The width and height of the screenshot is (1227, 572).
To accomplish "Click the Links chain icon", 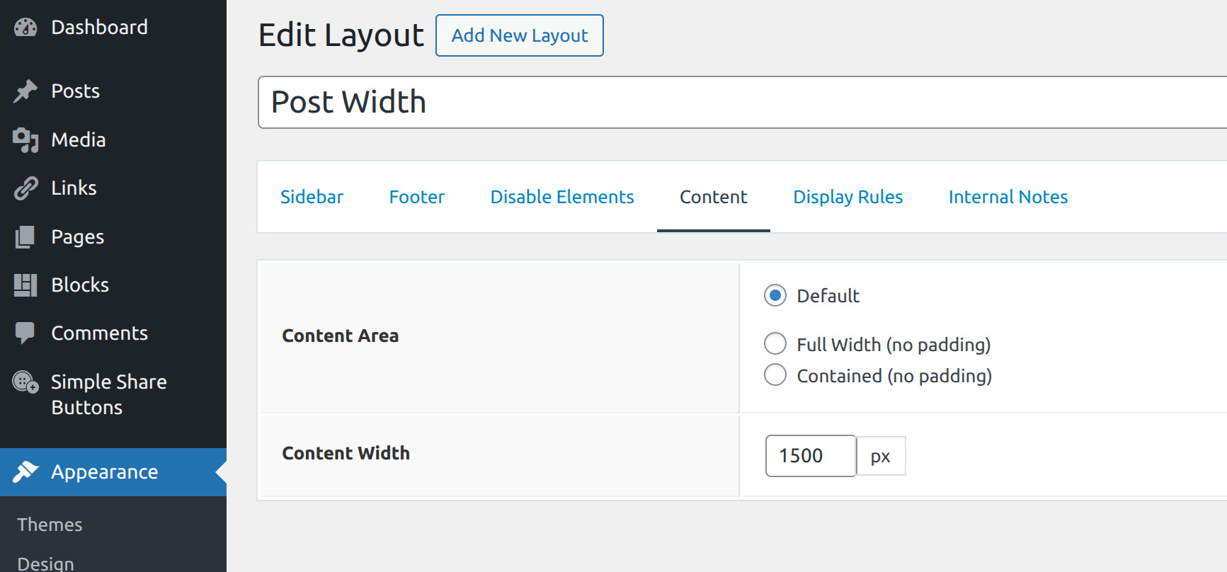I will click(25, 188).
